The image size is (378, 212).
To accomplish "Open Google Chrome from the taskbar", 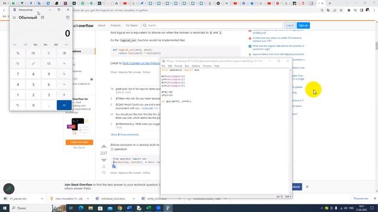I will [119, 208].
